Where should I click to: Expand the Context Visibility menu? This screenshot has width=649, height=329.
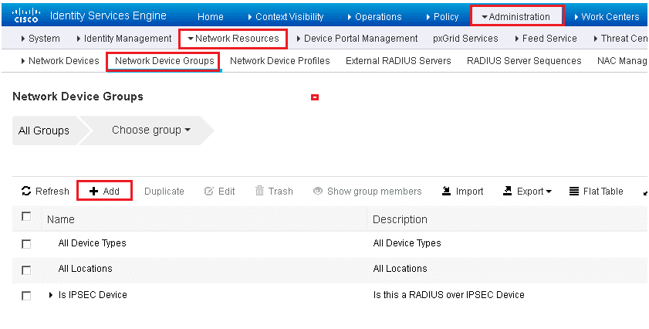286,16
